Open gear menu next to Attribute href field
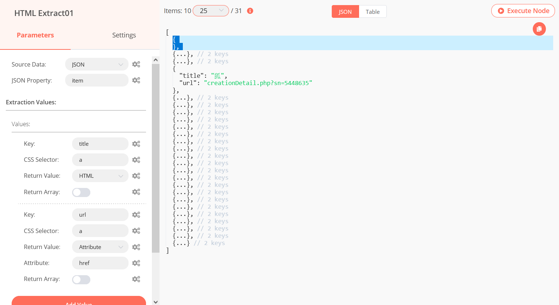This screenshot has width=559, height=305. pyautogui.click(x=136, y=263)
